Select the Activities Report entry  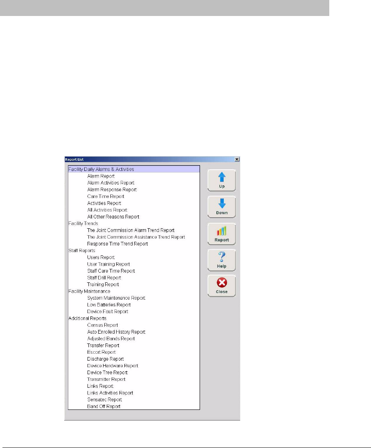(x=104, y=203)
